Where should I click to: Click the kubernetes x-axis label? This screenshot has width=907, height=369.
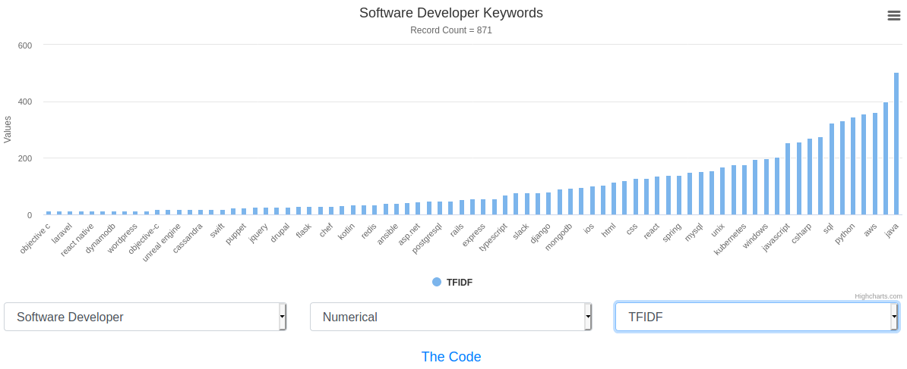coord(731,239)
